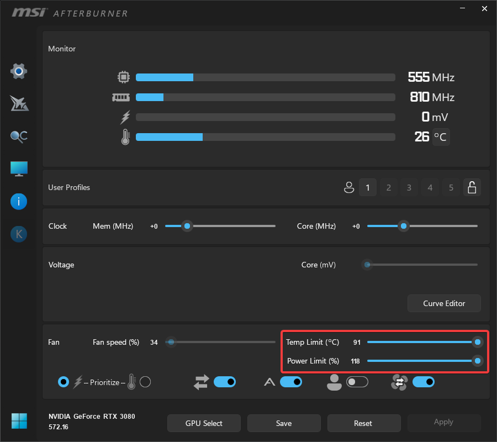Toggle the auto fan 'A' switch
Screen dimensions: 497x442
[290, 382]
